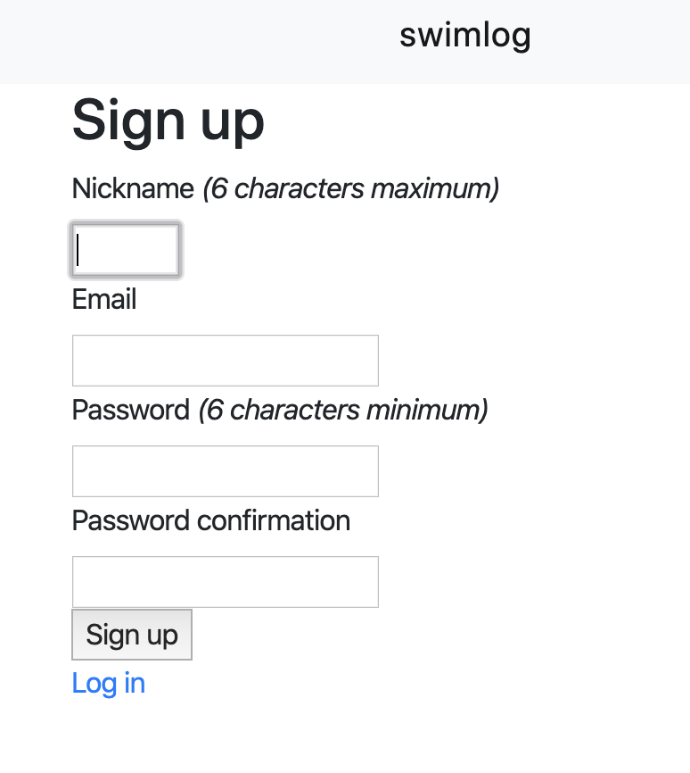Click the Password confirmation label
Screen dimensions: 690x773
tap(210, 521)
